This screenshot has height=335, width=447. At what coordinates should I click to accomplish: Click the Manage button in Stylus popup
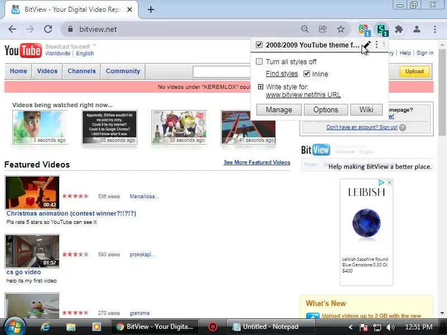[279, 109]
